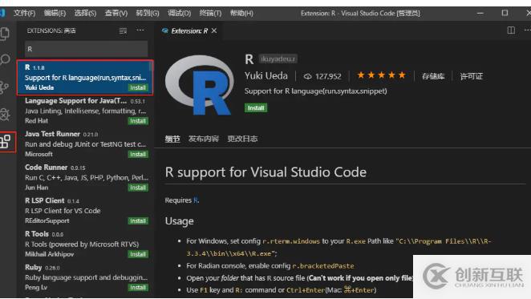Select Ruby extension list item
The width and height of the screenshot is (531, 299).
point(85,277)
